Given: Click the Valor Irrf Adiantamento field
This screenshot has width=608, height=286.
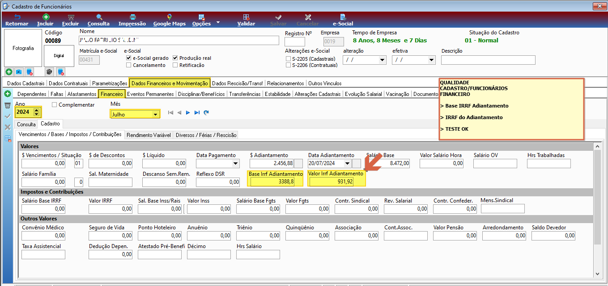Looking at the screenshot, I should [331, 182].
